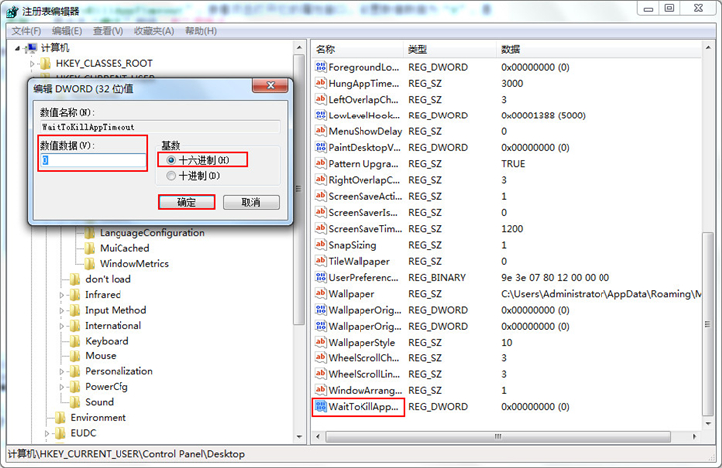Expand the Infrared tree node

(x=62, y=295)
